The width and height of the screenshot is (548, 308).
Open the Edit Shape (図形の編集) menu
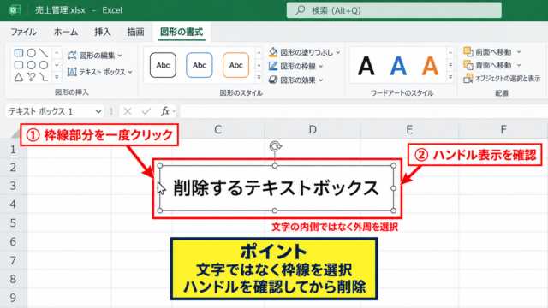point(95,55)
